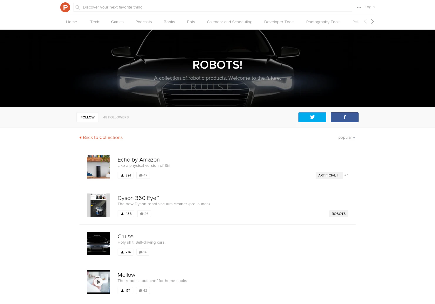Image resolution: width=435 pixels, height=304 pixels.
Task: Open the Tech category
Action: pyautogui.click(x=95, y=22)
